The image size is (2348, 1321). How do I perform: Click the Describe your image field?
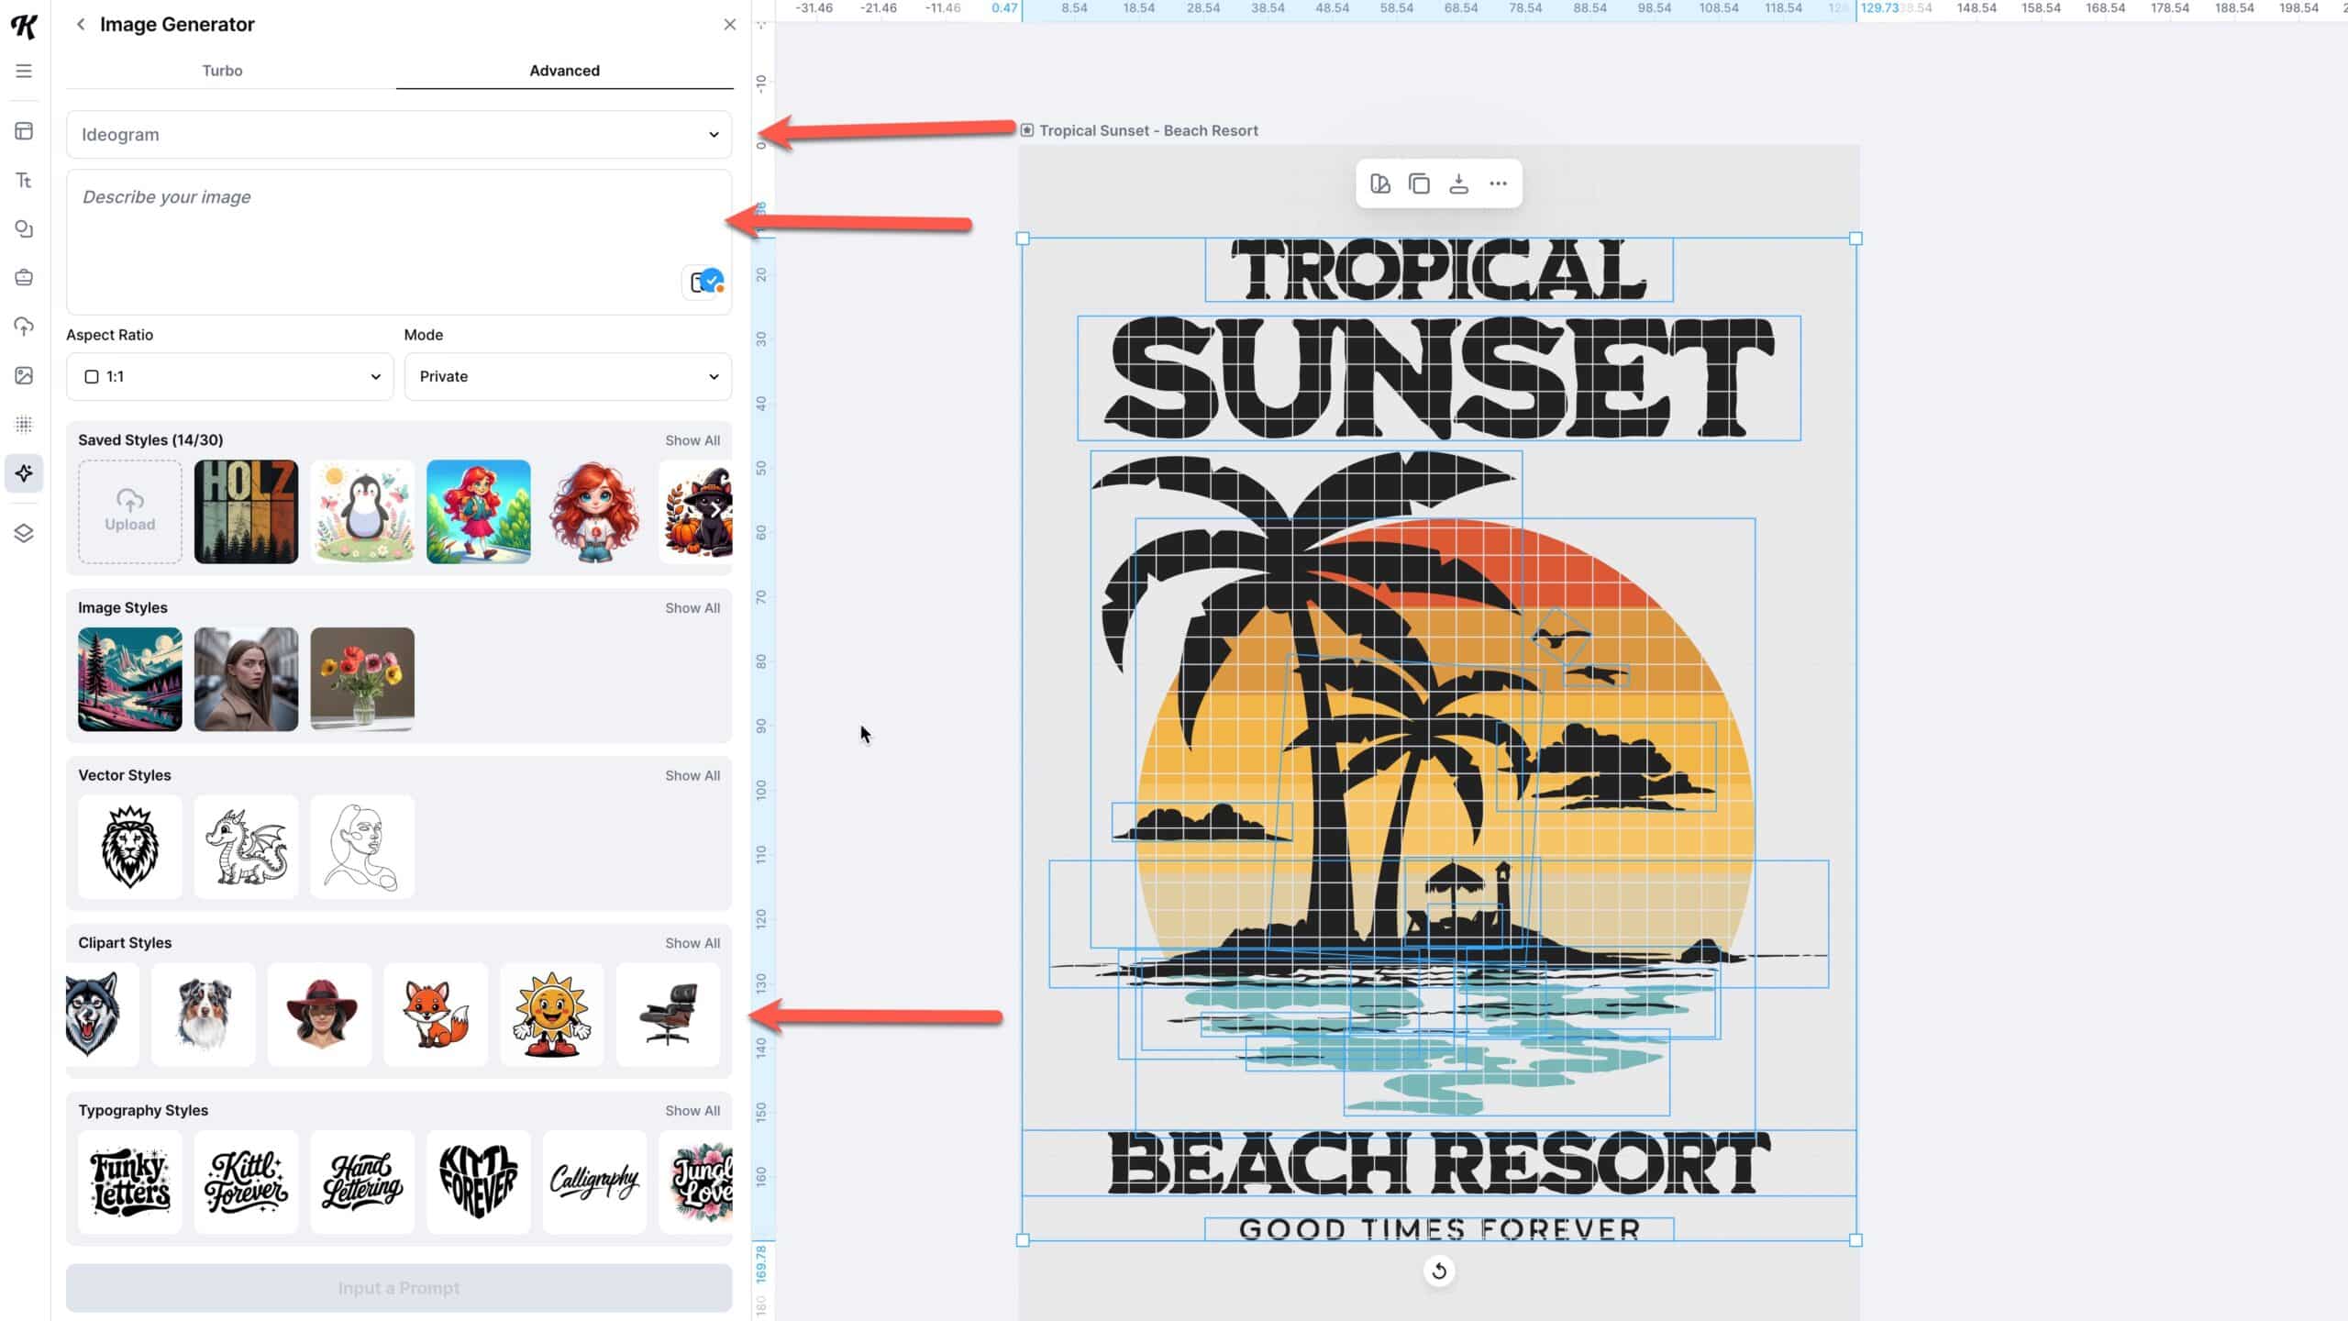pyautogui.click(x=399, y=242)
